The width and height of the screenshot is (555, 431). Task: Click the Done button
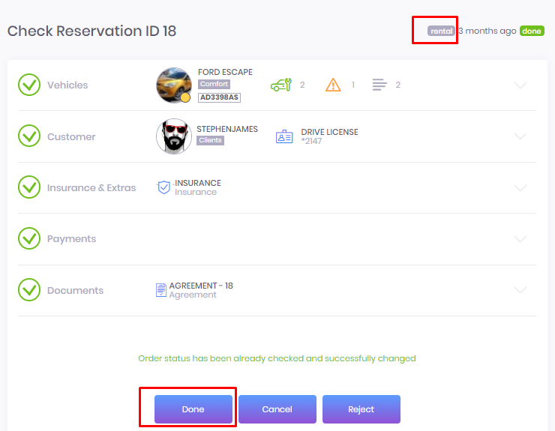coord(193,409)
